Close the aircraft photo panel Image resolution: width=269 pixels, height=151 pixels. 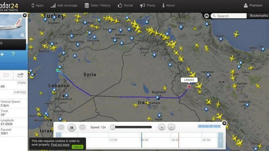[25, 15]
